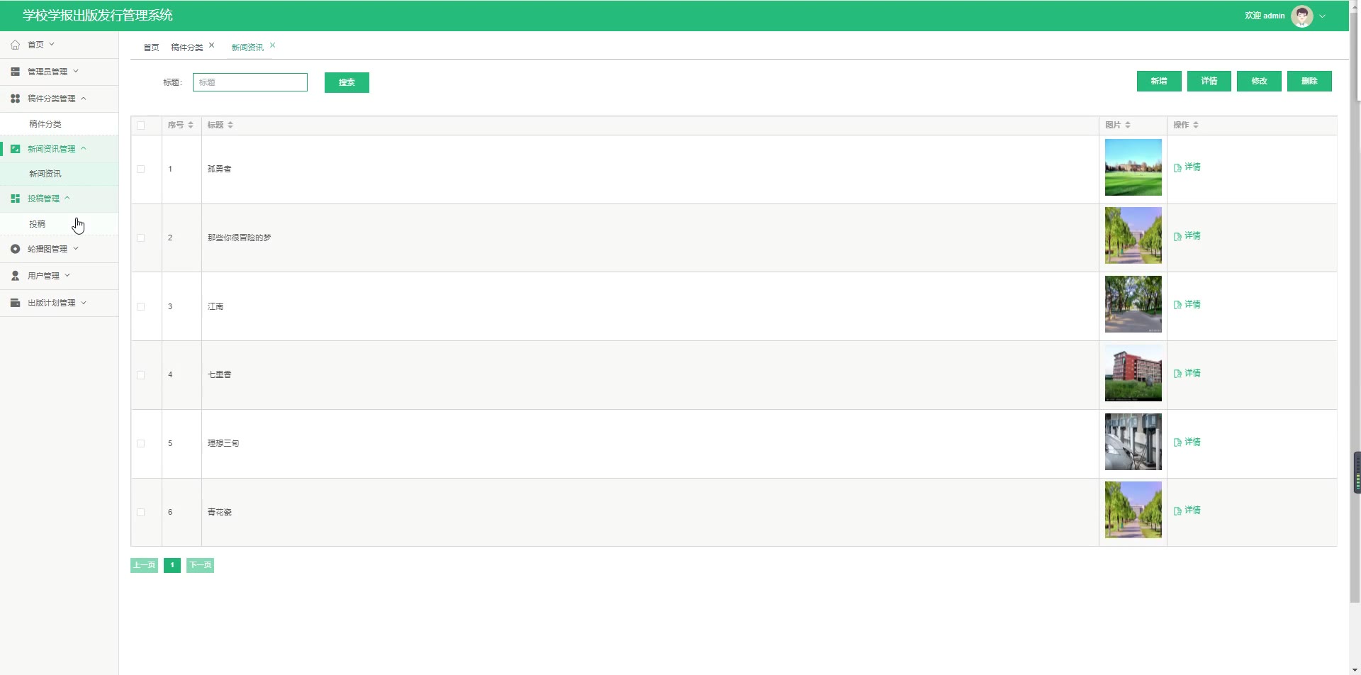The height and width of the screenshot is (675, 1361).
Task: Check the row for 江南
Action: click(140, 306)
